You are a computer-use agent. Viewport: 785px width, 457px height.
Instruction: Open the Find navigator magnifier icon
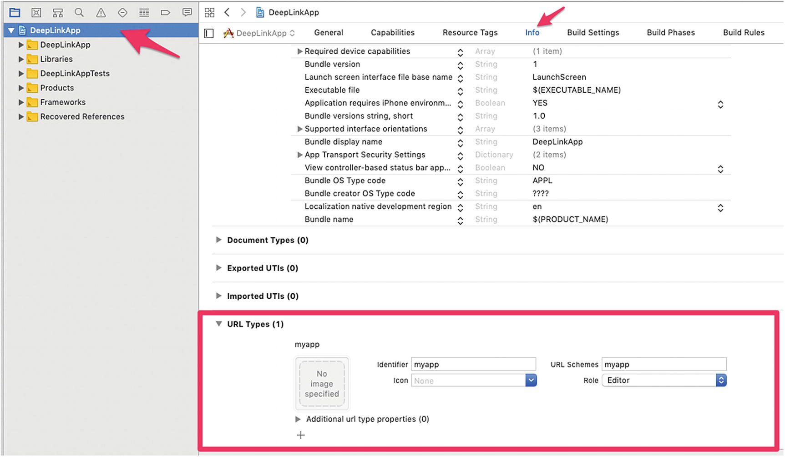pos(79,12)
